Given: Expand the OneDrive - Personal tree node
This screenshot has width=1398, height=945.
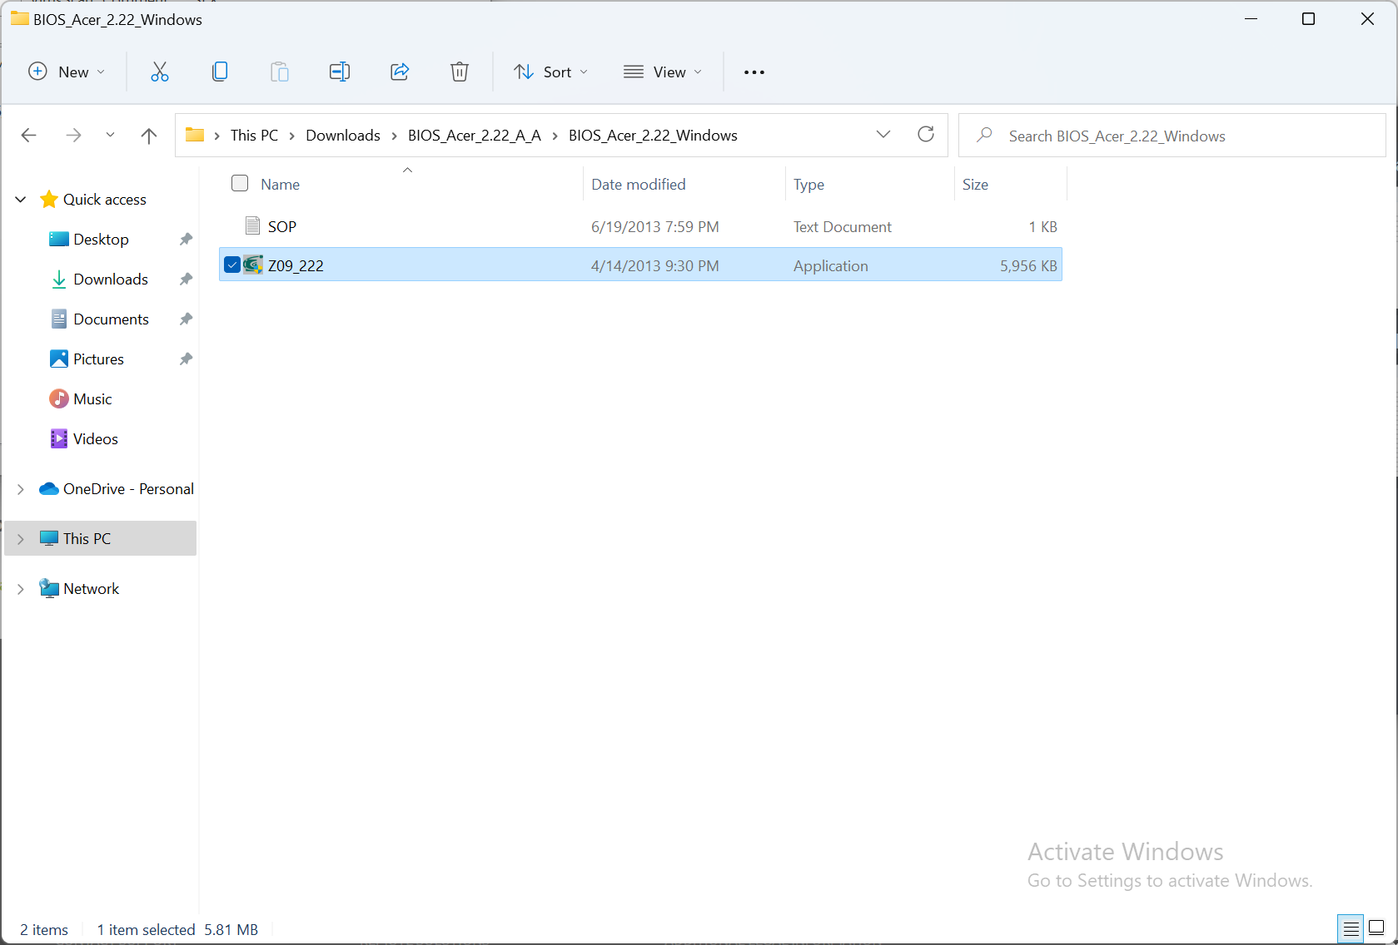Looking at the screenshot, I should point(21,489).
